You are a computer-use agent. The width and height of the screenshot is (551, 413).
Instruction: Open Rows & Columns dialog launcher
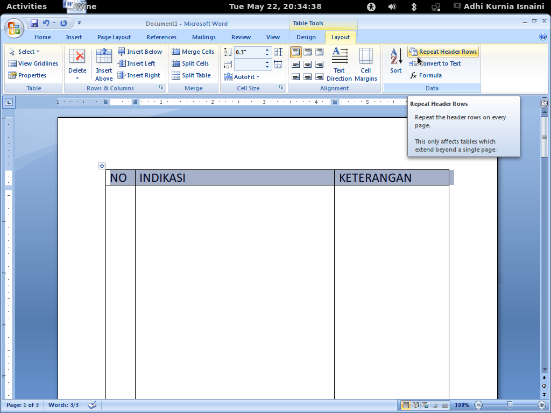tap(161, 87)
